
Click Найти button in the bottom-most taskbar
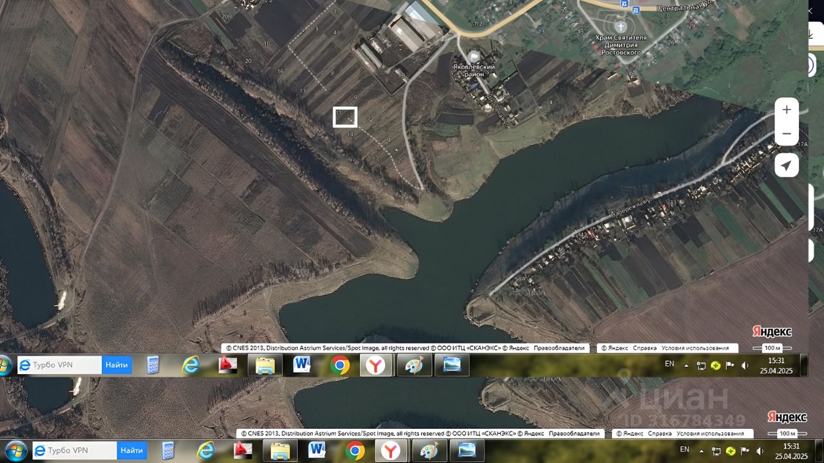132,450
